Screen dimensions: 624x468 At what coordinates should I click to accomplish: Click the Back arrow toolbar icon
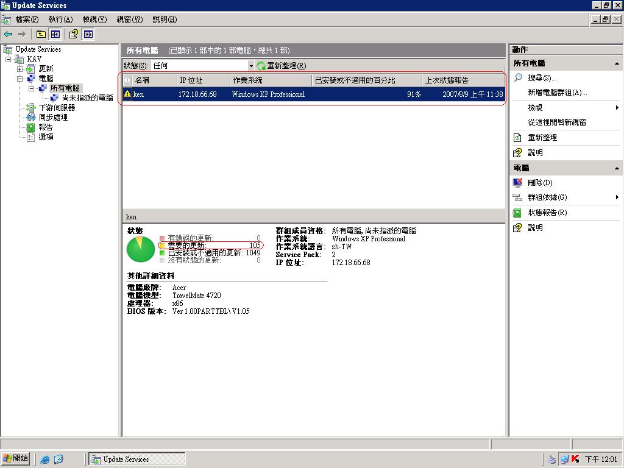(x=8, y=34)
